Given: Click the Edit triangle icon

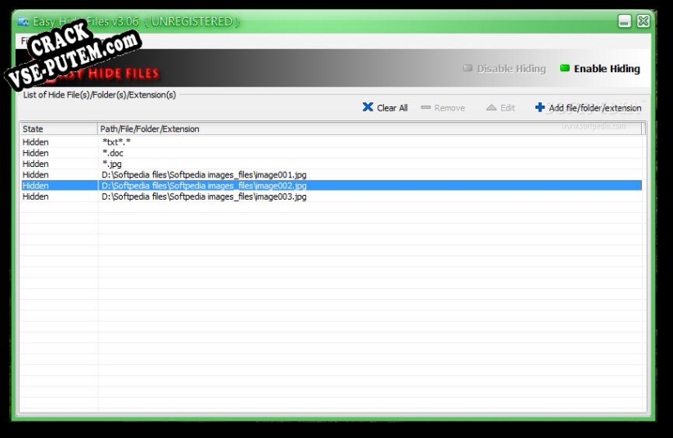Looking at the screenshot, I should [491, 107].
